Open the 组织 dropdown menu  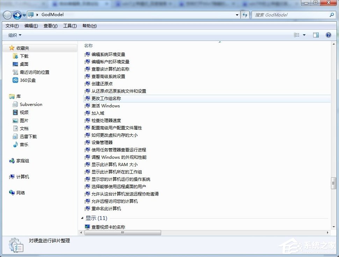tap(15, 35)
